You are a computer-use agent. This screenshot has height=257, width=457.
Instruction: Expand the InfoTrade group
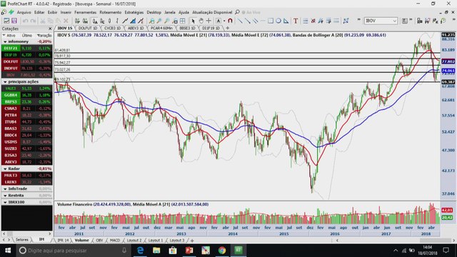pos(5,188)
